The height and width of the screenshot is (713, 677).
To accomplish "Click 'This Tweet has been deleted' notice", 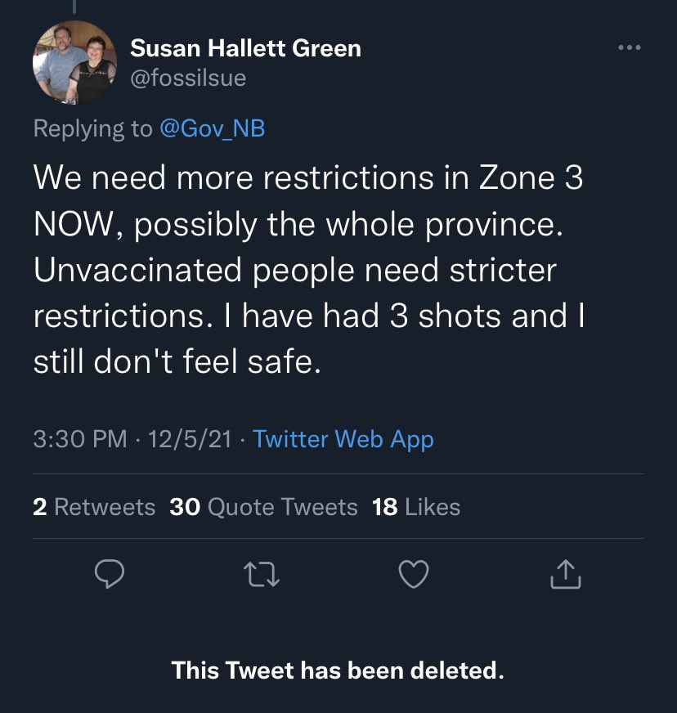I will [338, 671].
